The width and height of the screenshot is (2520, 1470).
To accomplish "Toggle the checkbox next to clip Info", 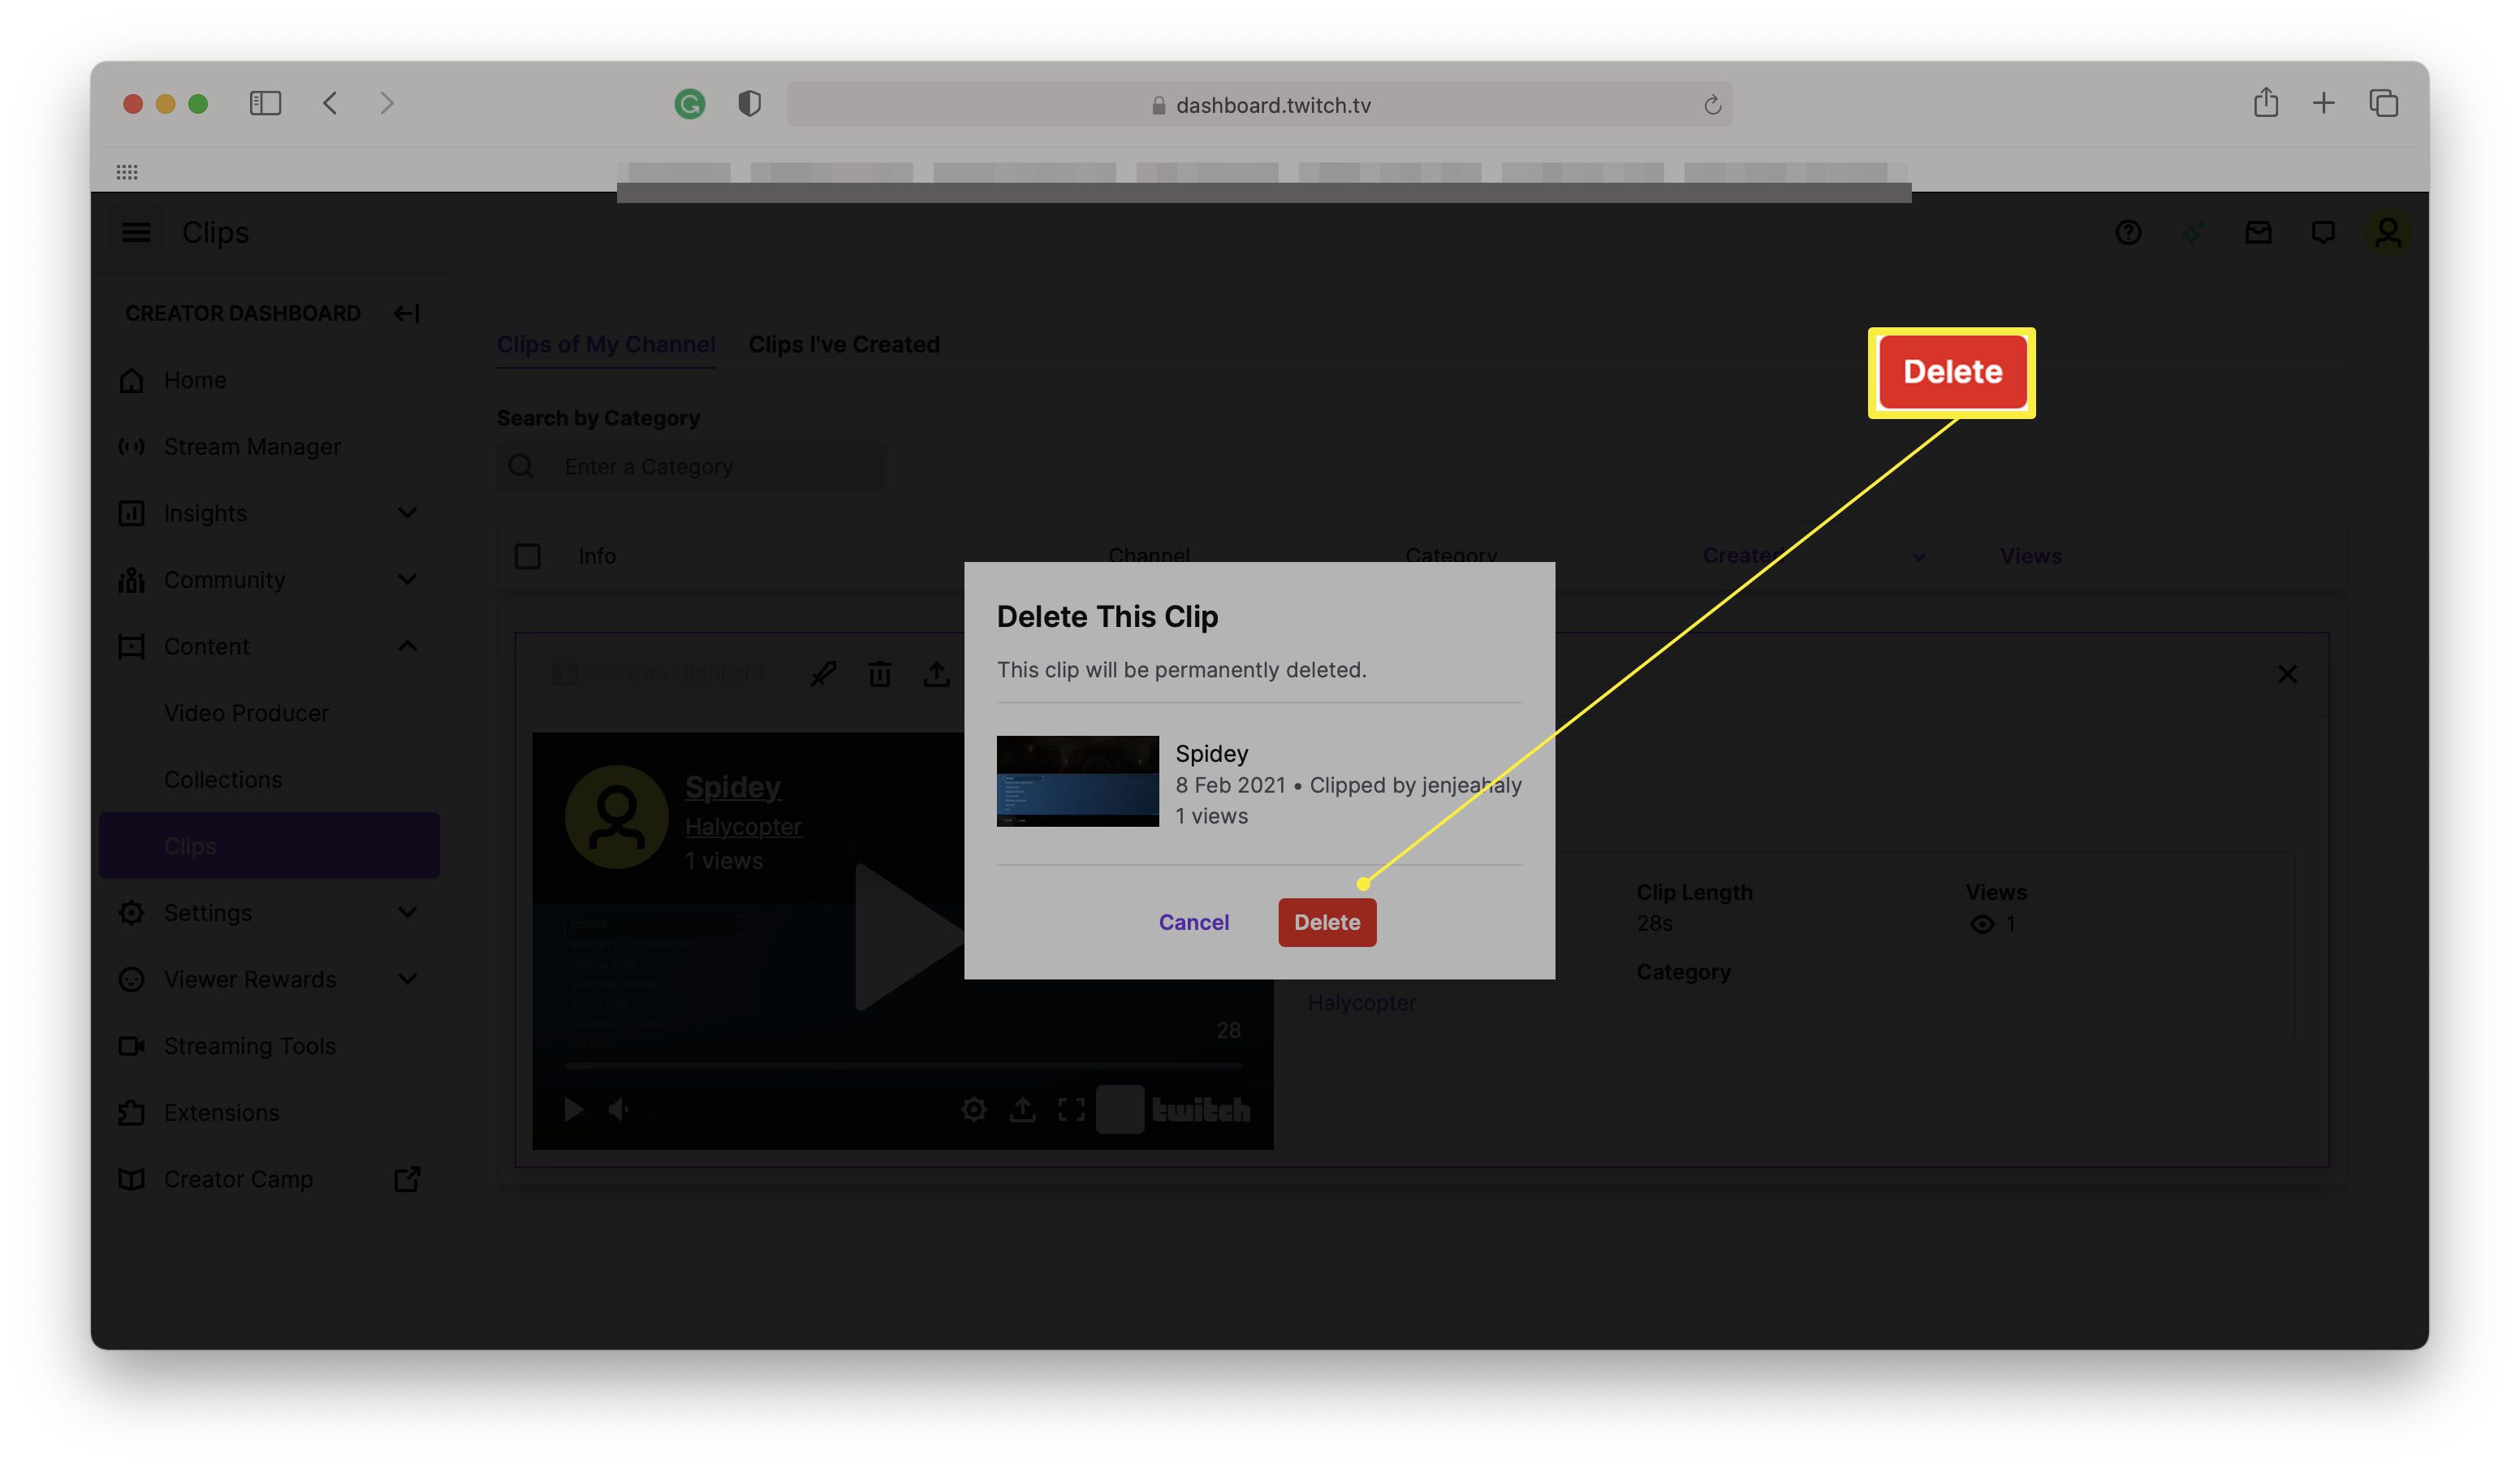I will pyautogui.click(x=526, y=555).
